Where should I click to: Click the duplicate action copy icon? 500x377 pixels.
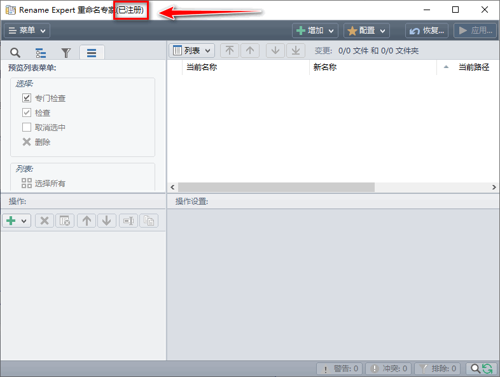(x=149, y=221)
